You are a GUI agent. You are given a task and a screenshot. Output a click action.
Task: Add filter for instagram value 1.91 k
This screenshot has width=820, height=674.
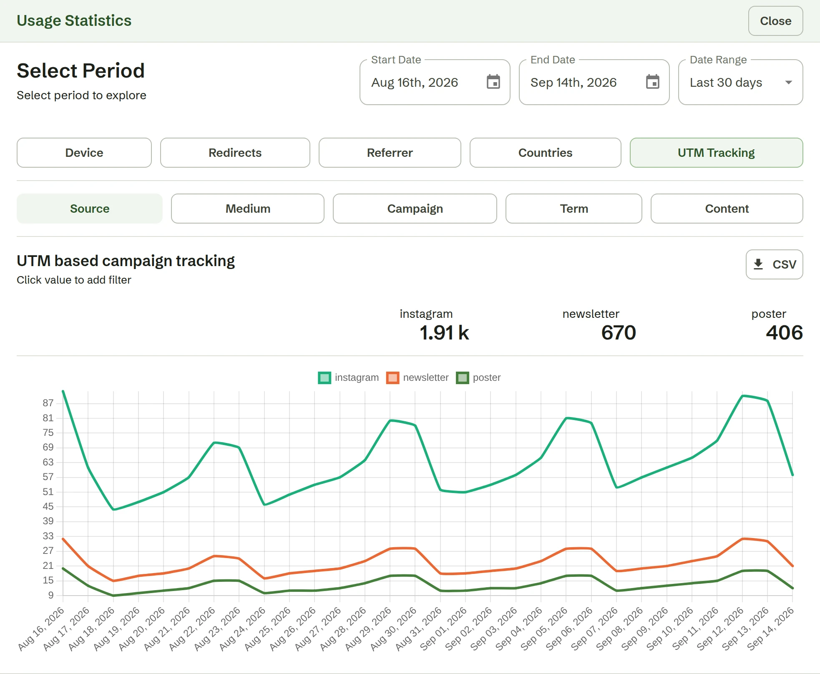coord(444,333)
